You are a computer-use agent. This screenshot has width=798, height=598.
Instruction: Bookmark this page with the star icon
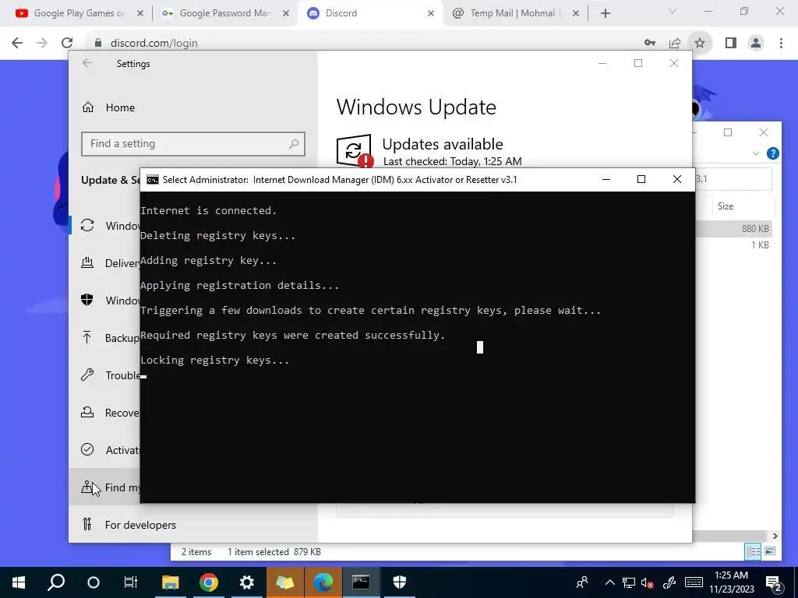pos(700,43)
